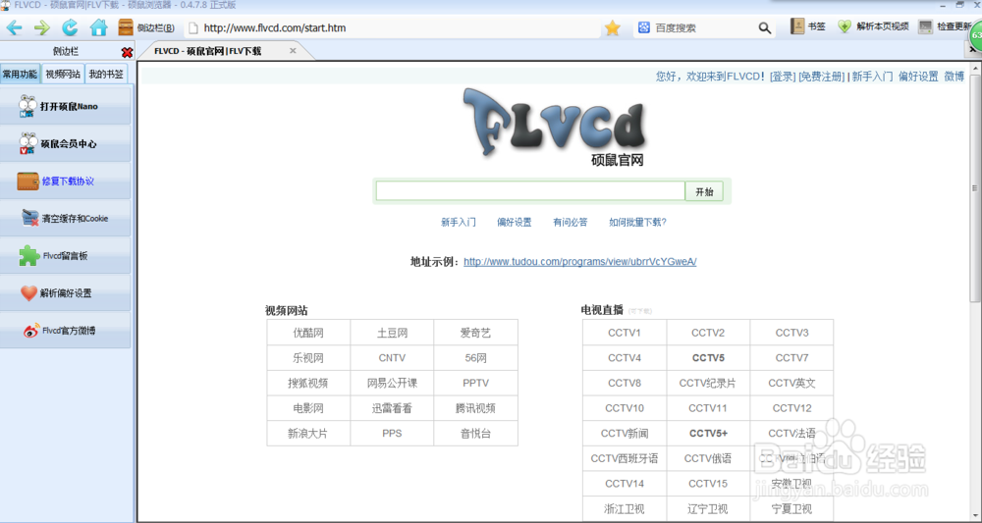This screenshot has width=982, height=523.
Task: Open 偏好设置 link below search box
Action: (x=515, y=222)
